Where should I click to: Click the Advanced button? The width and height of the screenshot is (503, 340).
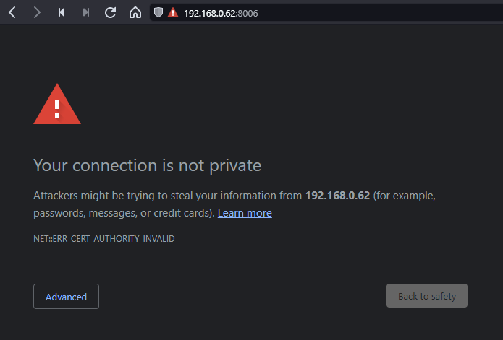coord(66,297)
